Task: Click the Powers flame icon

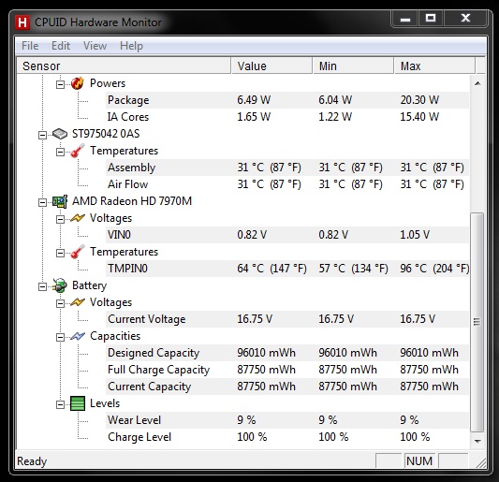Action: (78, 83)
